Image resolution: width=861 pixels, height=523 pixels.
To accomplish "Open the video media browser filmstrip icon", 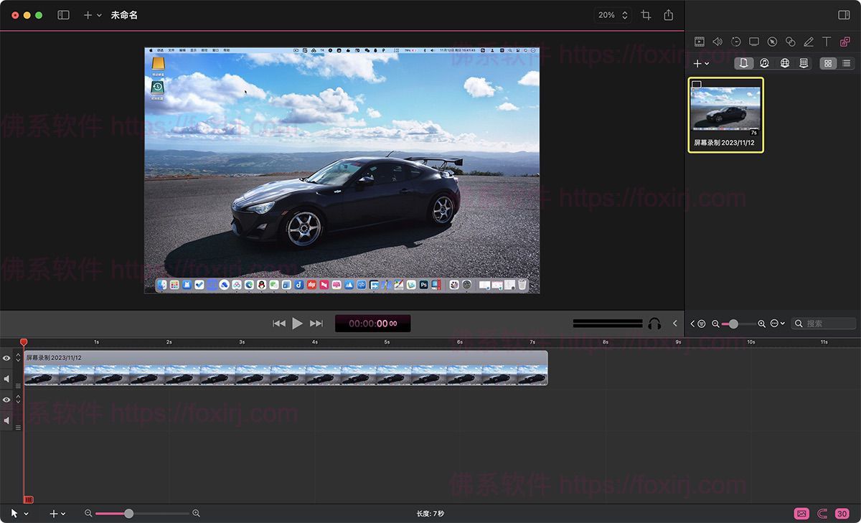I will pos(700,41).
